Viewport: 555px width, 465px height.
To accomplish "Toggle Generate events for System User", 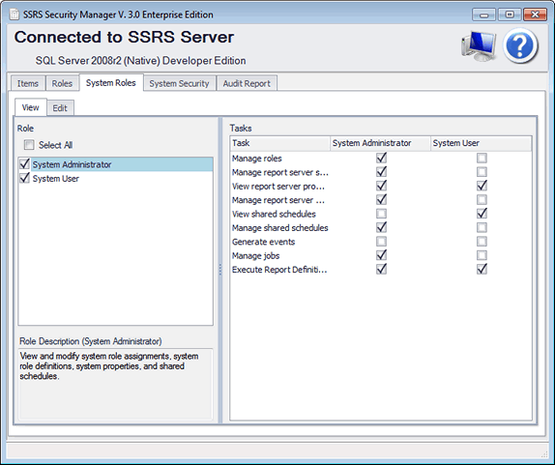I will click(482, 242).
